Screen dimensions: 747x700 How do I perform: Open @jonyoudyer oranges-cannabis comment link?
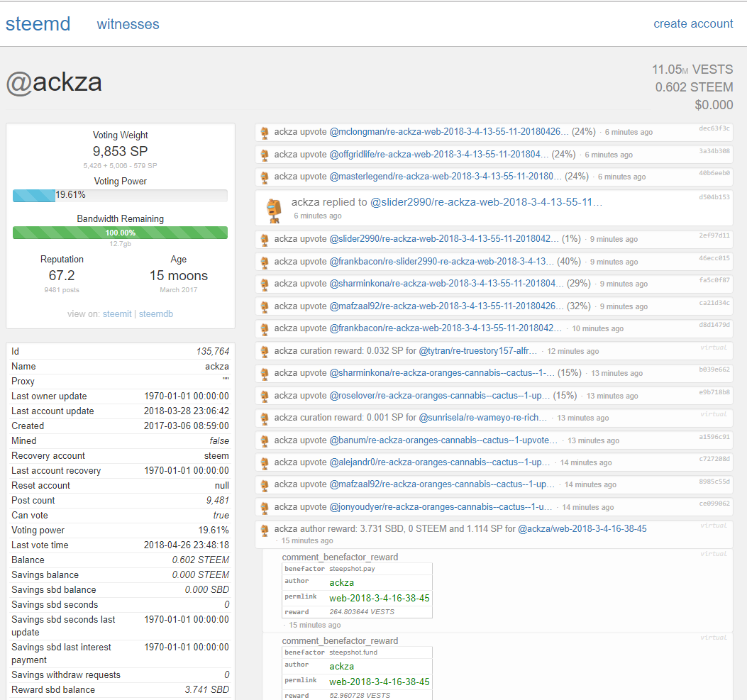tap(441, 507)
